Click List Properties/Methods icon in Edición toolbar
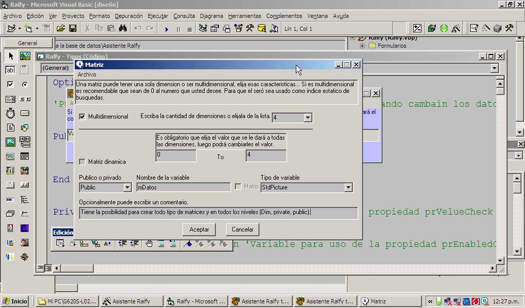The height and width of the screenshot is (308, 525). [x=60, y=244]
